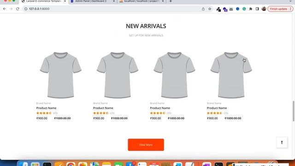Image resolution: width=295 pixels, height=166 pixels.
Task: Click Brand Name under the first product
Action: click(x=43, y=103)
